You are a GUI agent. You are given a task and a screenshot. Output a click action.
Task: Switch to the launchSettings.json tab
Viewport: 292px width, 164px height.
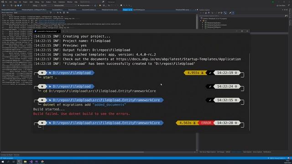(x=139, y=10)
